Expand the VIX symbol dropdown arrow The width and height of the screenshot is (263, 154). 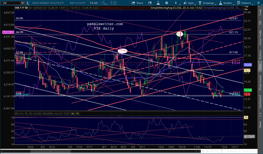(x=23, y=3)
